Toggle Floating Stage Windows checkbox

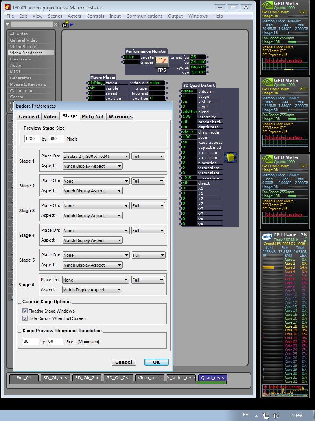click(x=25, y=311)
